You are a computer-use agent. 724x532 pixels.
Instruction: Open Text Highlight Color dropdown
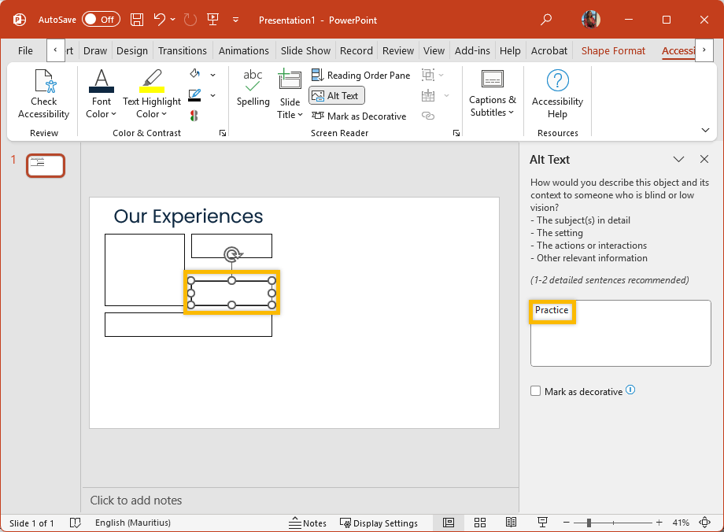pos(152,114)
